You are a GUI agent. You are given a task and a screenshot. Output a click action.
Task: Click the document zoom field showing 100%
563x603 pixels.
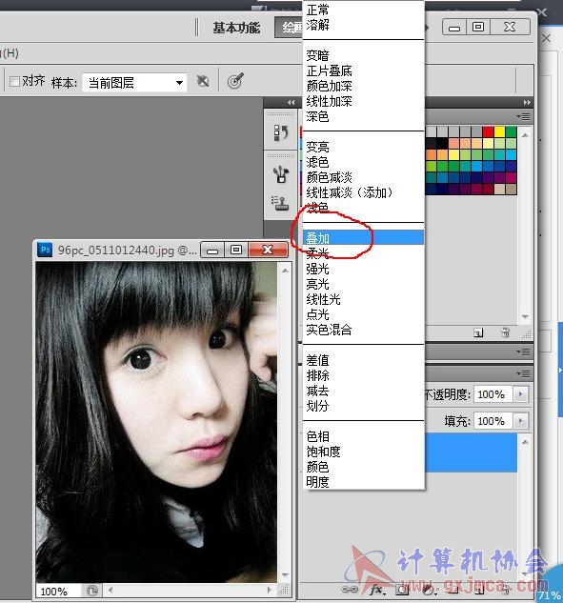tap(58, 591)
